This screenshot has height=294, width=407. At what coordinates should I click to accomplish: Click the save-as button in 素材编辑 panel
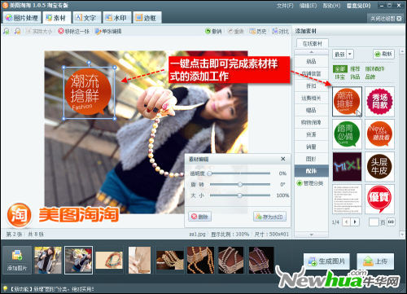(269, 217)
